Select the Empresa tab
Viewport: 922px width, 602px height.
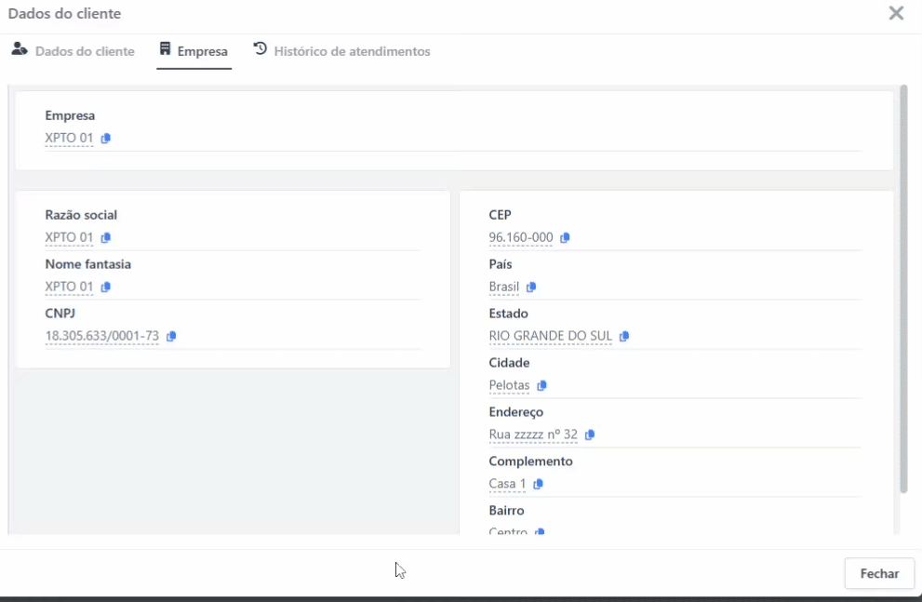coord(194,51)
